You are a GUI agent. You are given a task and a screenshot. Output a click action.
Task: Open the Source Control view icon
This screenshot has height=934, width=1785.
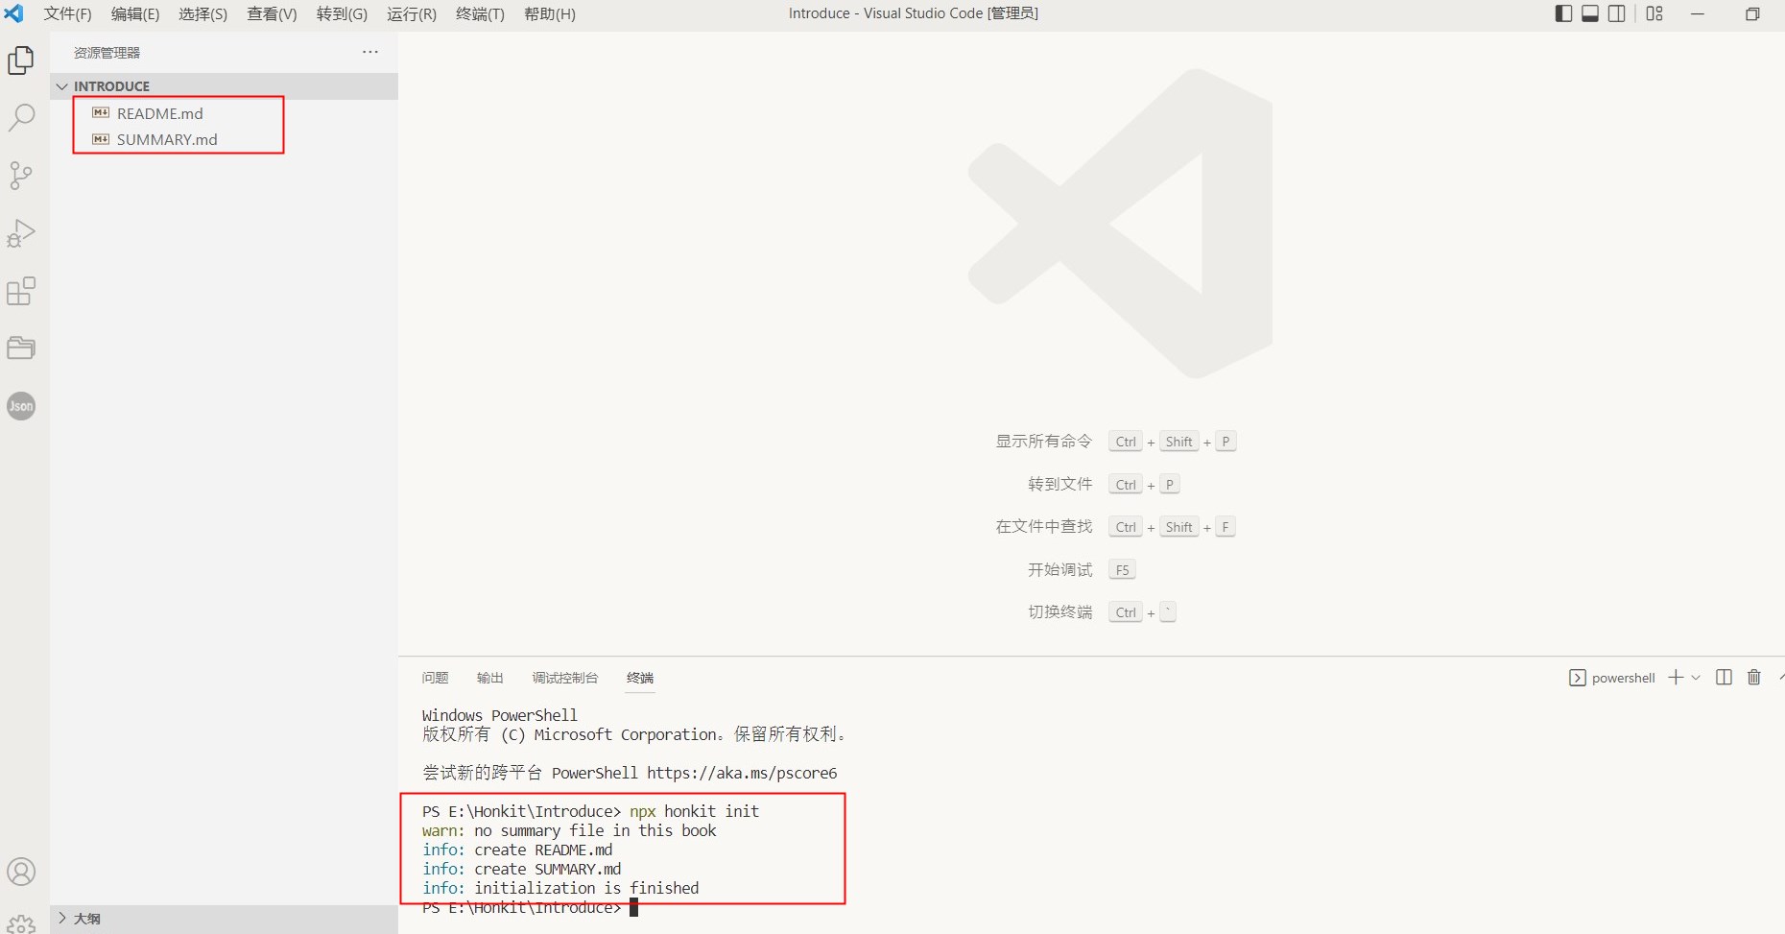pyautogui.click(x=21, y=176)
